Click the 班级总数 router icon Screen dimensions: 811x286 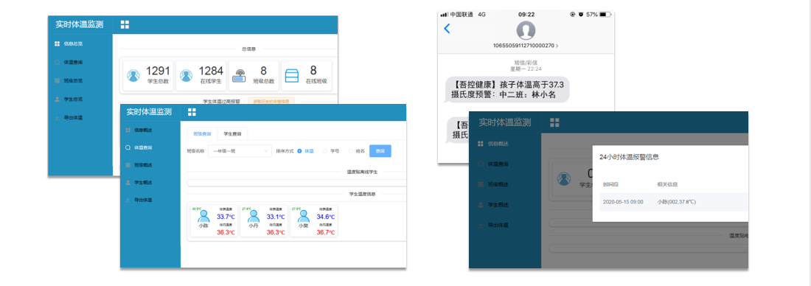click(238, 75)
